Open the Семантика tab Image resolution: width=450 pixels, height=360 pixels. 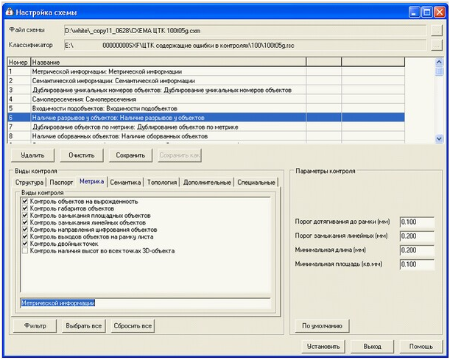pyautogui.click(x=125, y=182)
